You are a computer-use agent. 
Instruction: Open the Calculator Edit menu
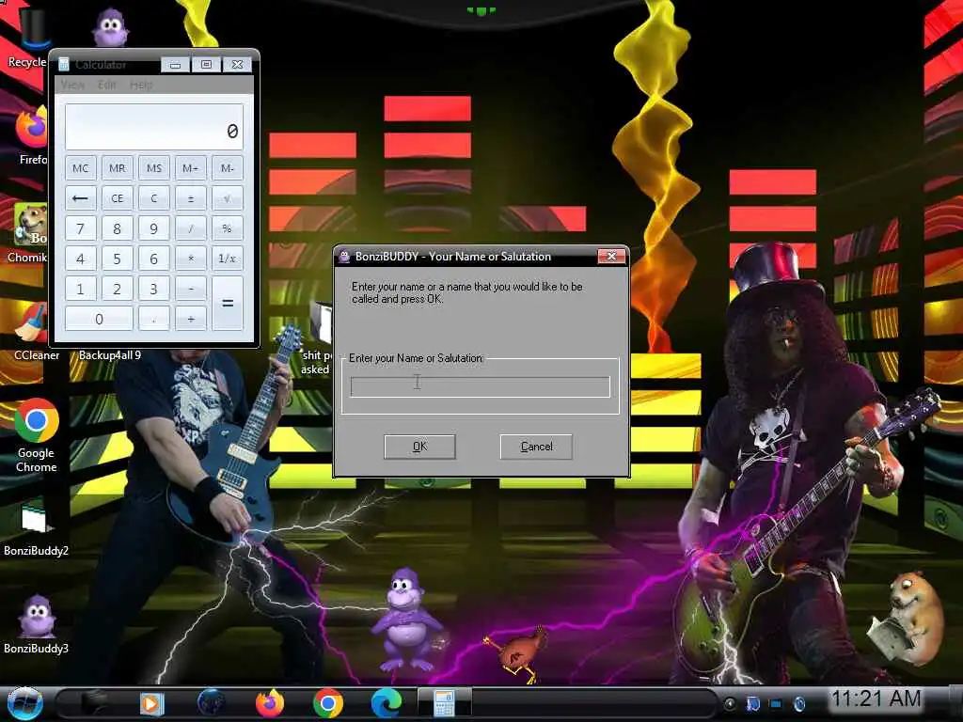(x=107, y=85)
